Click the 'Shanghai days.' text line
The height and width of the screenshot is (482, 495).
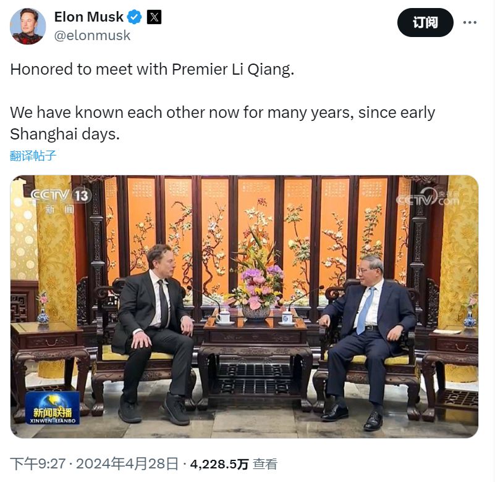[65, 135]
